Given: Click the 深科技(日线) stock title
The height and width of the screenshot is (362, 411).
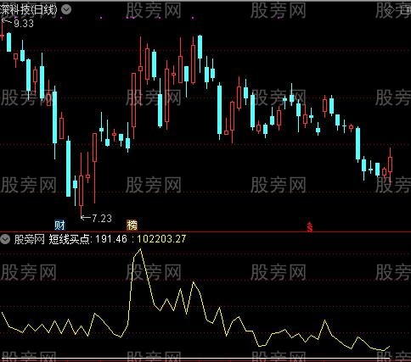Looking at the screenshot, I should tap(29, 10).
